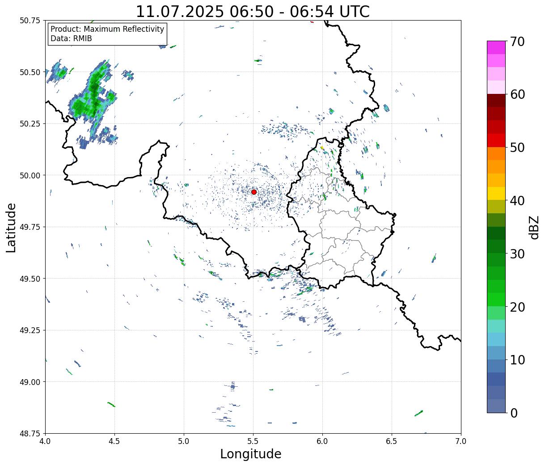Click the longitude tick label 4.5
Image resolution: width=545 pixels, height=465 pixels.
tap(114, 441)
